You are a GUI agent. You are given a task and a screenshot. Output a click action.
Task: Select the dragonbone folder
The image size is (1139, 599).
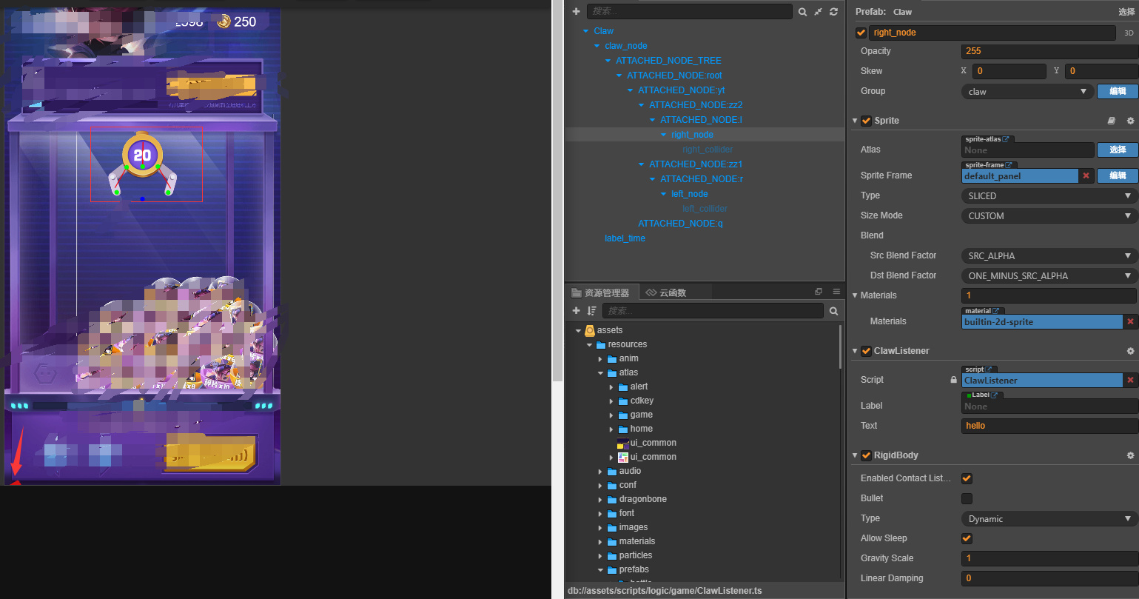642,499
